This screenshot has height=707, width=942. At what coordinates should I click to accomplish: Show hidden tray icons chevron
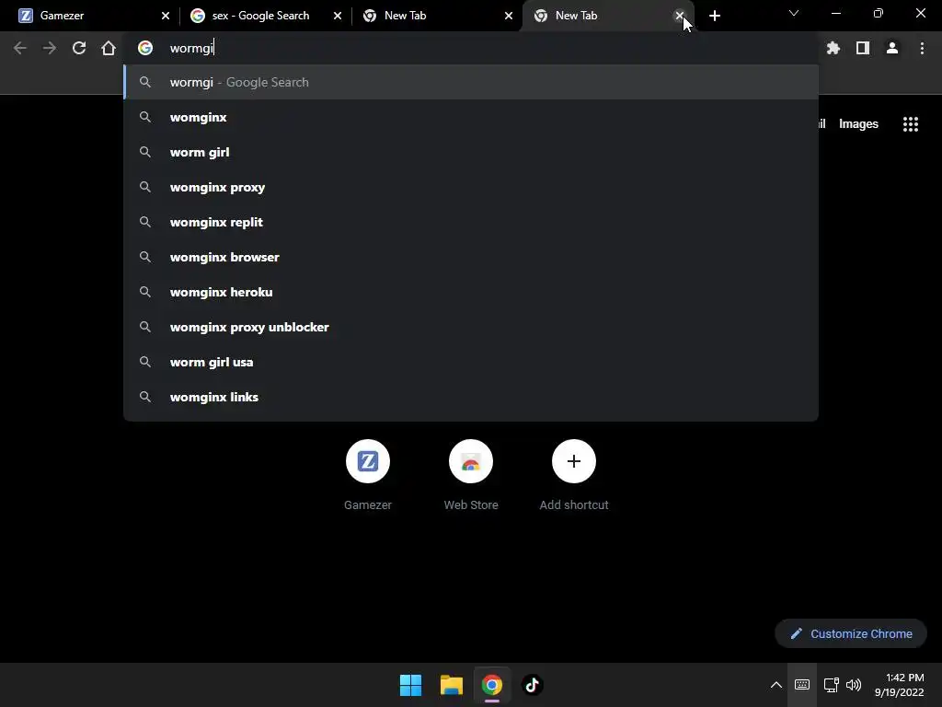(776, 685)
